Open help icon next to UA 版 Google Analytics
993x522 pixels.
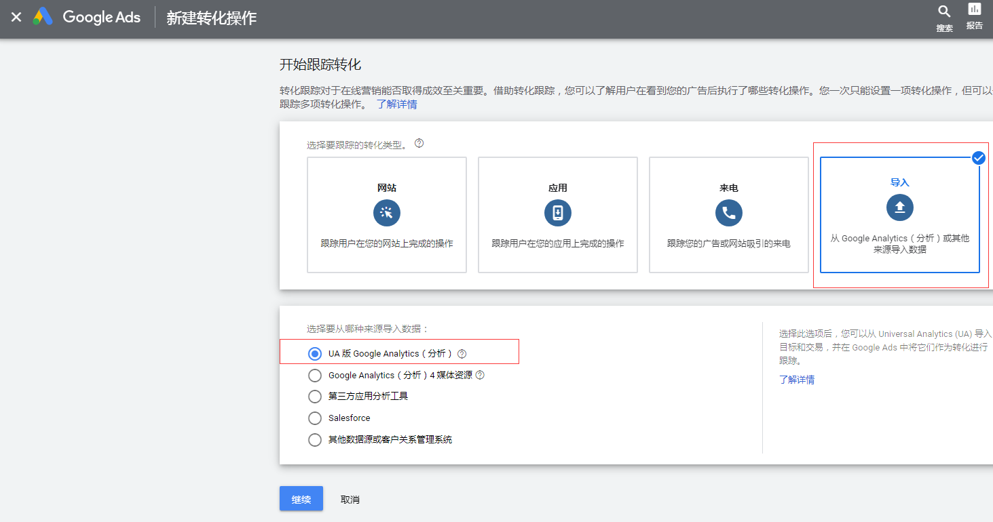(462, 354)
